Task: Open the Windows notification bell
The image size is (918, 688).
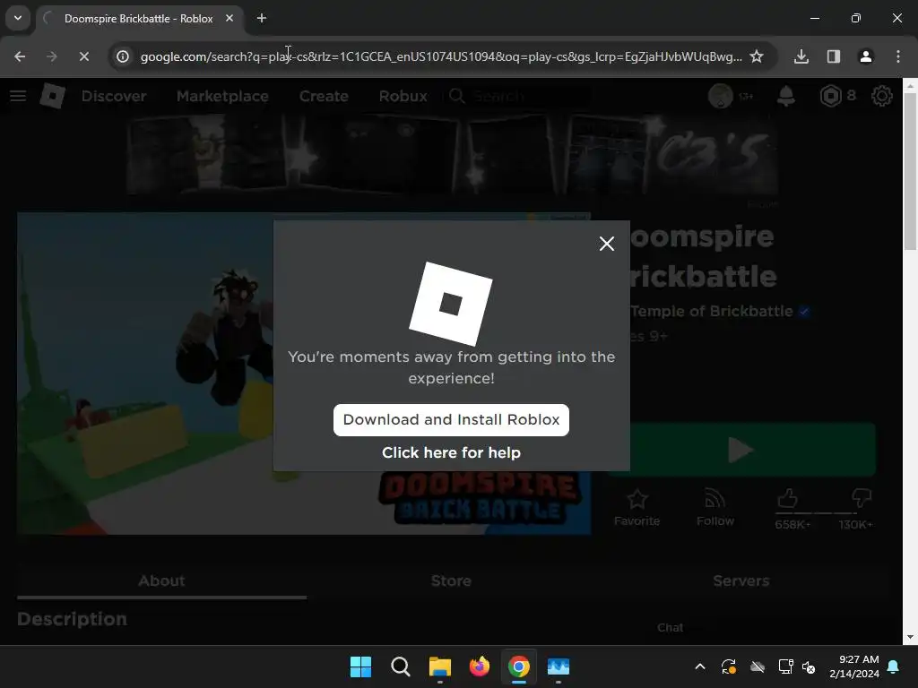Action: [893, 666]
